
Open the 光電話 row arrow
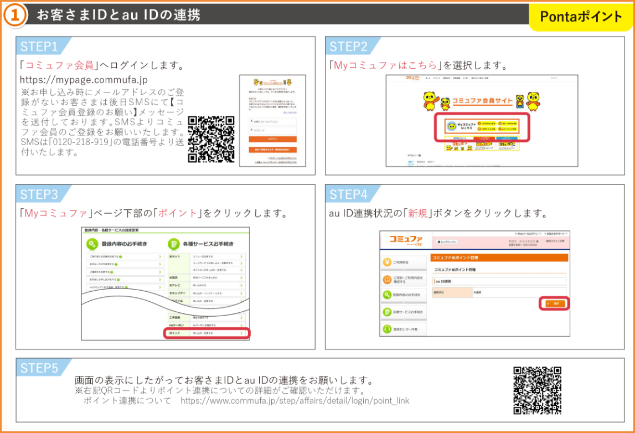[x=241, y=278]
